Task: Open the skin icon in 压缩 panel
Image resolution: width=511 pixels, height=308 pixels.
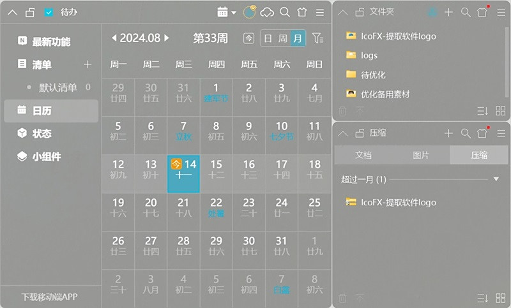Action: [483, 133]
